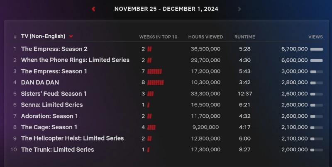Select the November 25 - December 1, 2024 date label
332x167 pixels.
coord(166,9)
